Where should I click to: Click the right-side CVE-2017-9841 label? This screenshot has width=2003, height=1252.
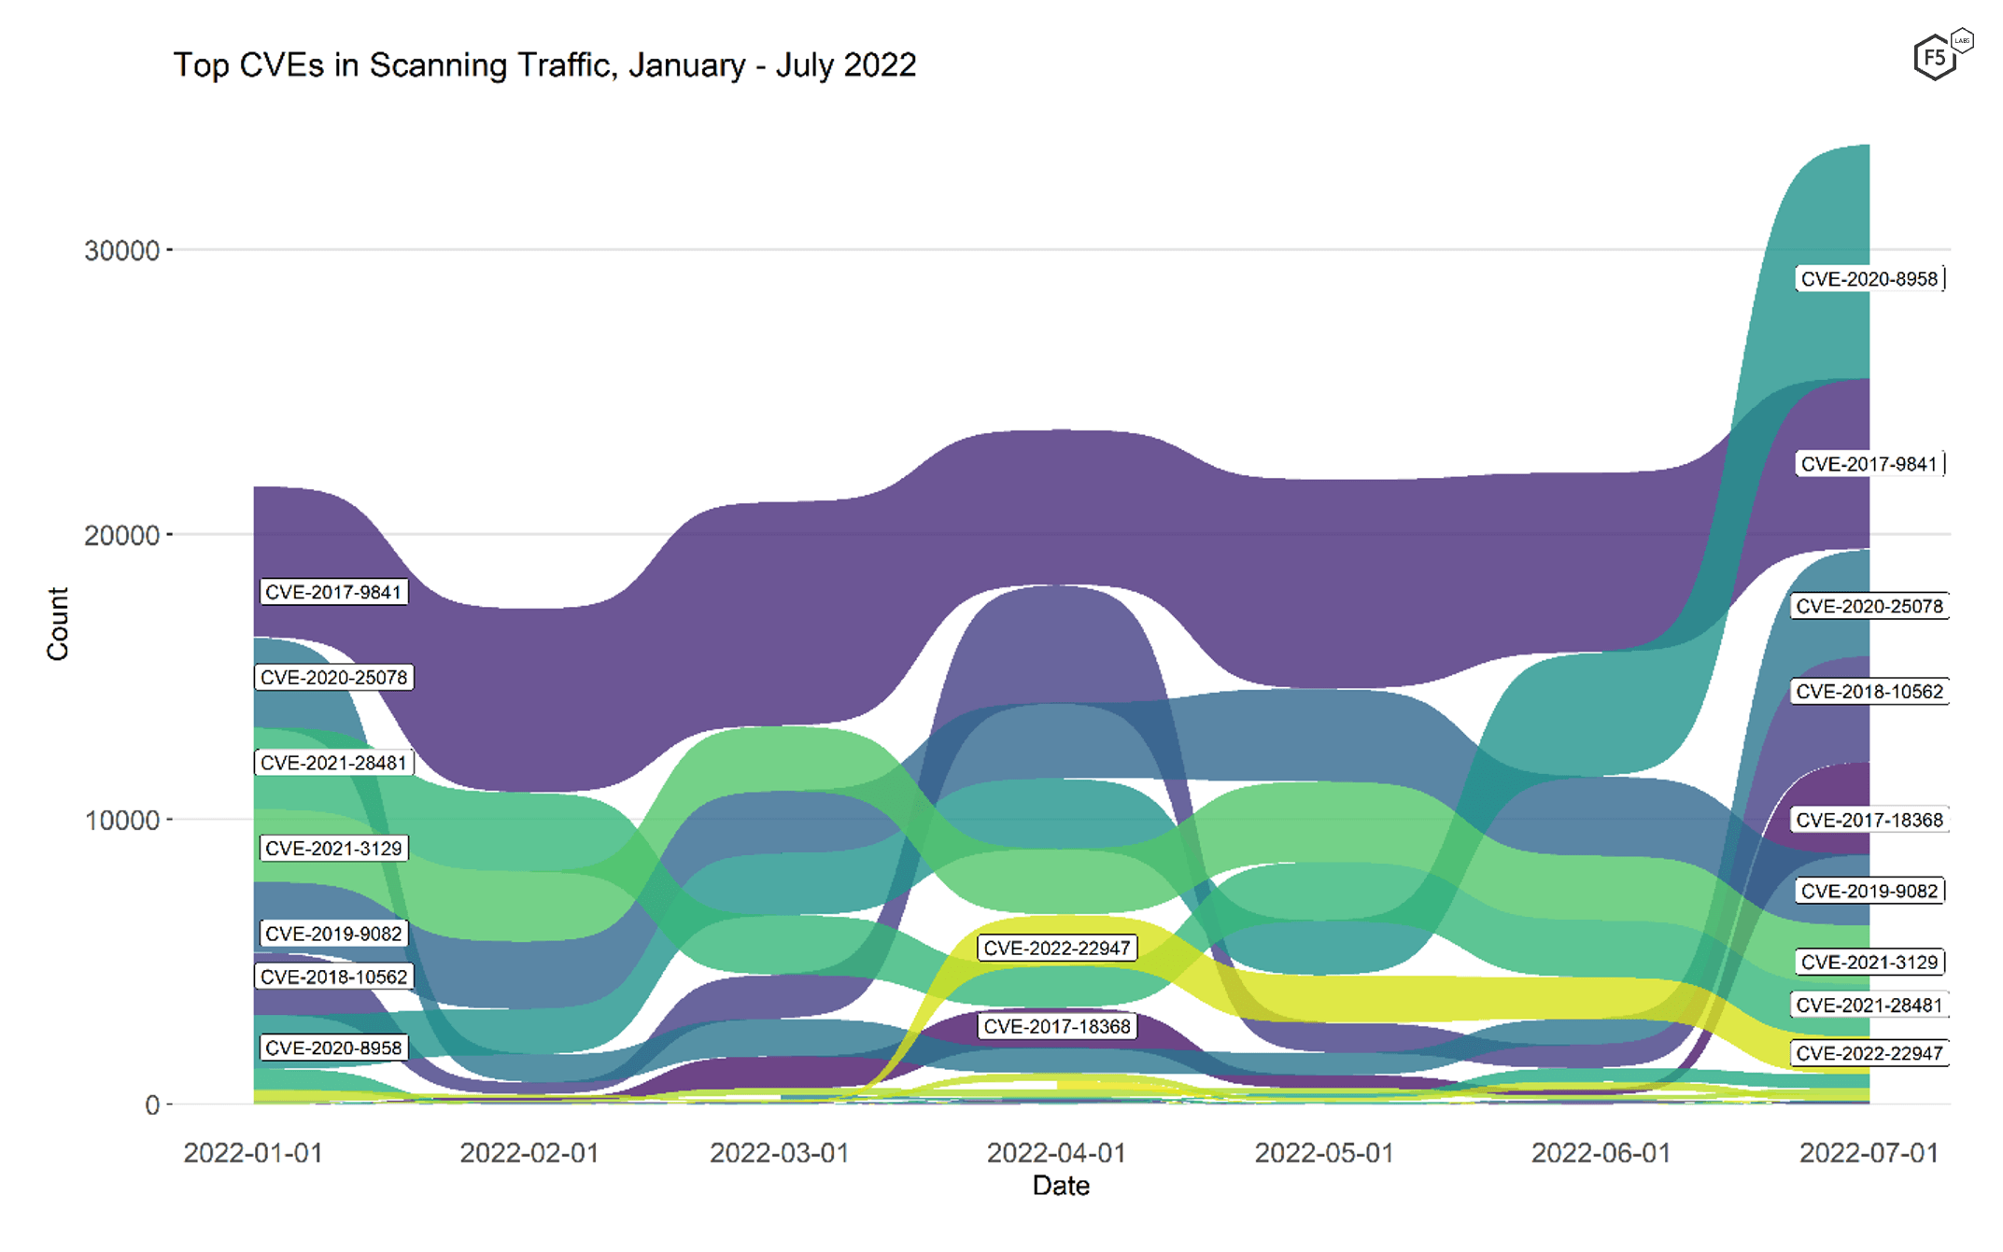[x=1869, y=464]
